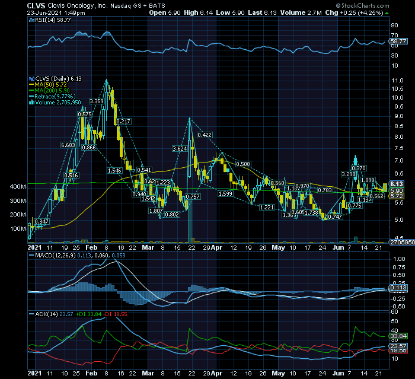
Task: Click the 0.757 retrace label
Action: 193,196
